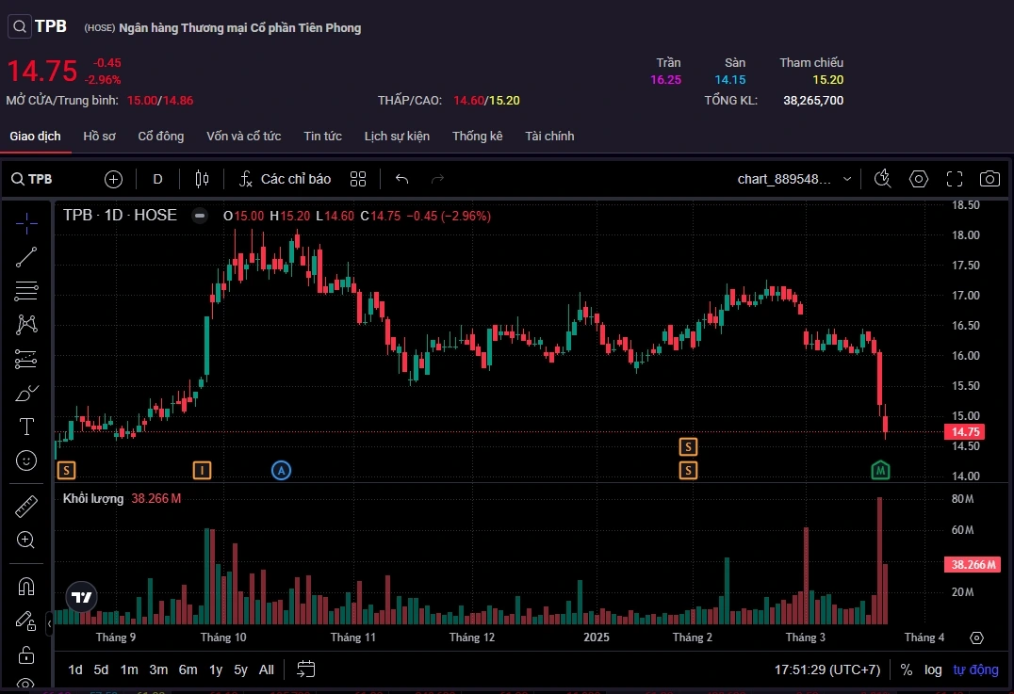Select the crosshair cursor tool
The height and width of the screenshot is (694, 1014).
tap(26, 223)
